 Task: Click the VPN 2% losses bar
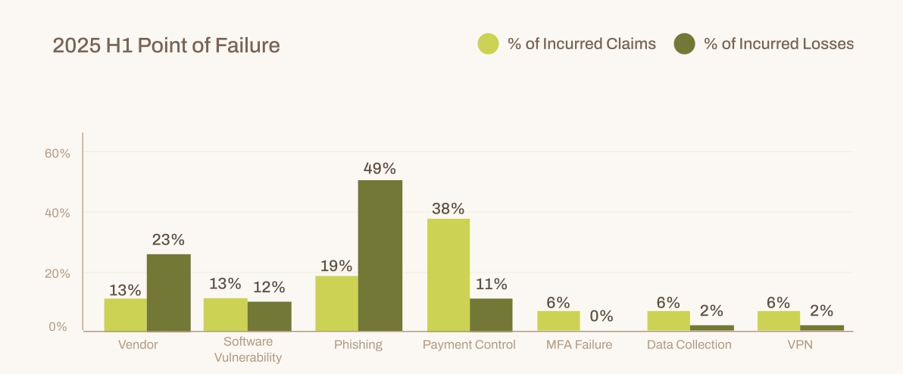[822, 328]
